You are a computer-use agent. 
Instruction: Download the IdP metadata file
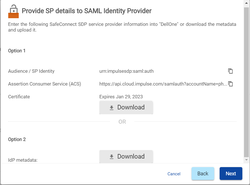tap(126, 157)
